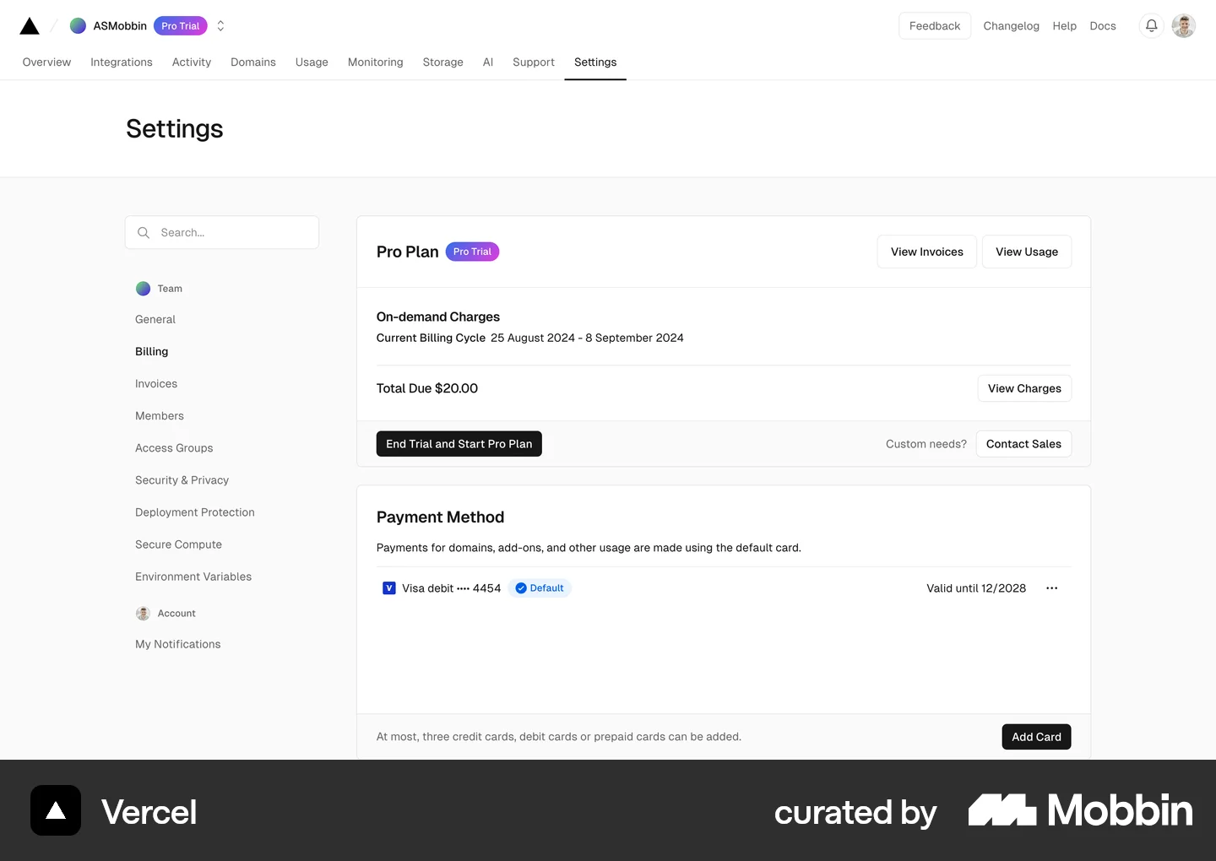
Task: Go to the Activity tab
Action: click(192, 62)
